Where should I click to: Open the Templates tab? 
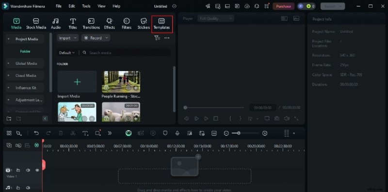pyautogui.click(x=162, y=24)
